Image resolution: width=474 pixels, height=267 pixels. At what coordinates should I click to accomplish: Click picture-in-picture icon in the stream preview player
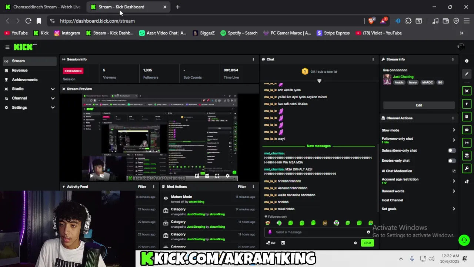[x=197, y=176]
